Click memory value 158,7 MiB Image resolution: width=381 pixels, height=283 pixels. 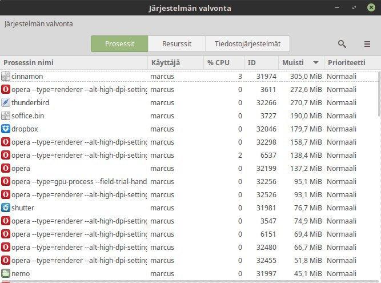pyautogui.click(x=306, y=142)
